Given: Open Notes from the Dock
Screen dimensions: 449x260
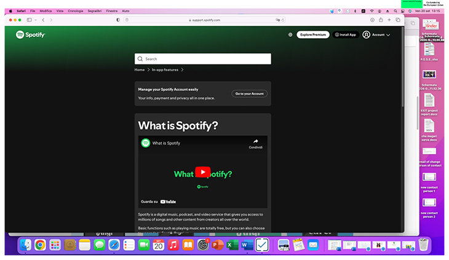Looking at the screenshot, I should click(x=84, y=245).
